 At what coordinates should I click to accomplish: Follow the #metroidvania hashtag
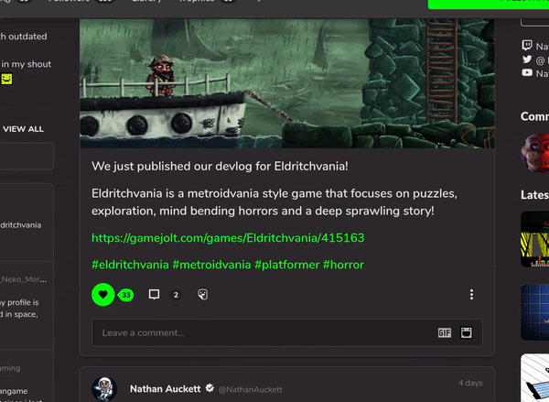coord(212,265)
